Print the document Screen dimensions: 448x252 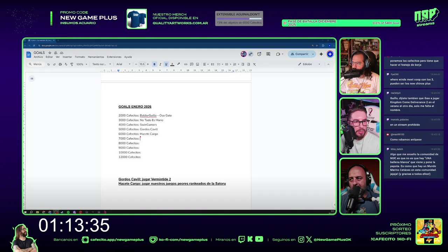click(60, 64)
